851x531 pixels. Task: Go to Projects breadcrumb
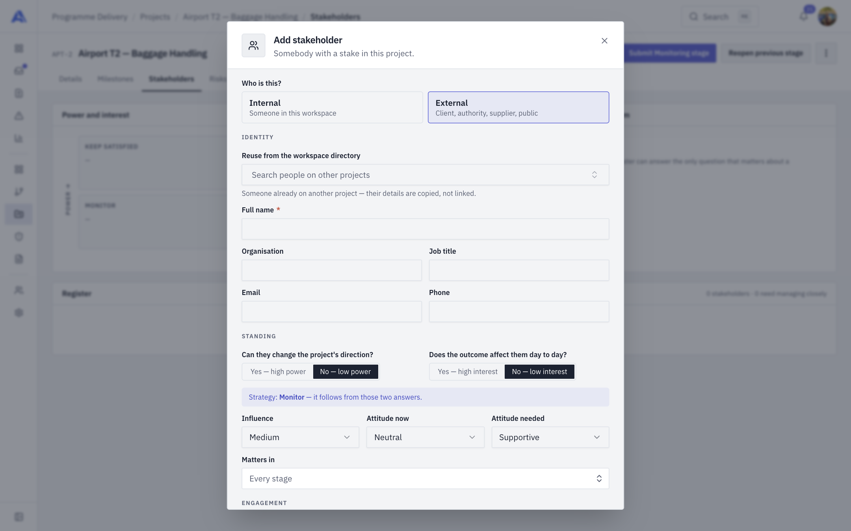155,17
